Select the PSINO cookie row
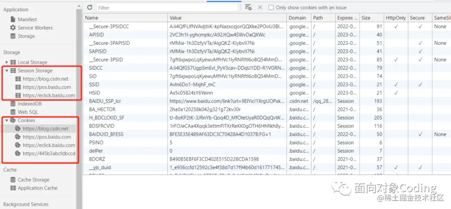 (267, 143)
